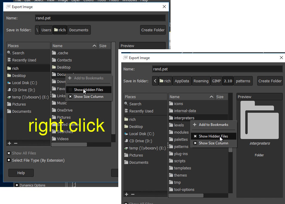Screen dimensions: 285x204
Task: Click Users path button in left dialog
Action: pyautogui.click(x=46, y=30)
